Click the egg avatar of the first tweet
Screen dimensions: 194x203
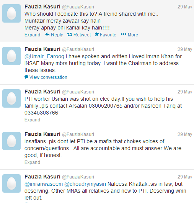11,13
